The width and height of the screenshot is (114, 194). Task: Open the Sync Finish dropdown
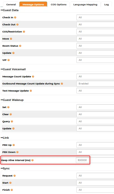point(95,190)
